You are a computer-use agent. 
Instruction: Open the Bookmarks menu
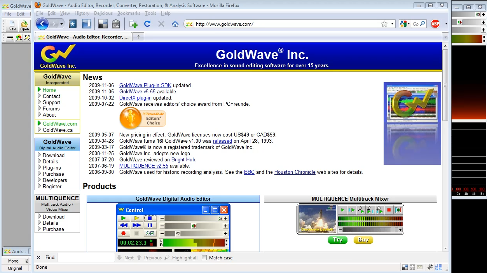tap(129, 13)
